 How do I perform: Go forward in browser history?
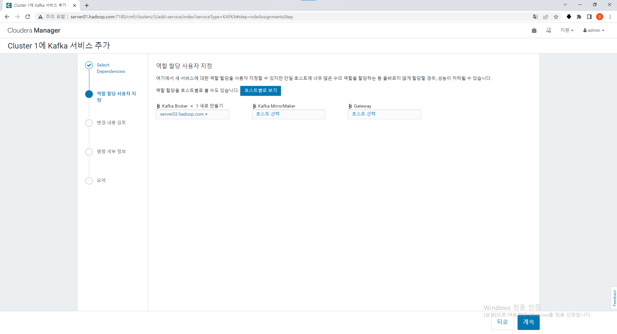coord(17,17)
